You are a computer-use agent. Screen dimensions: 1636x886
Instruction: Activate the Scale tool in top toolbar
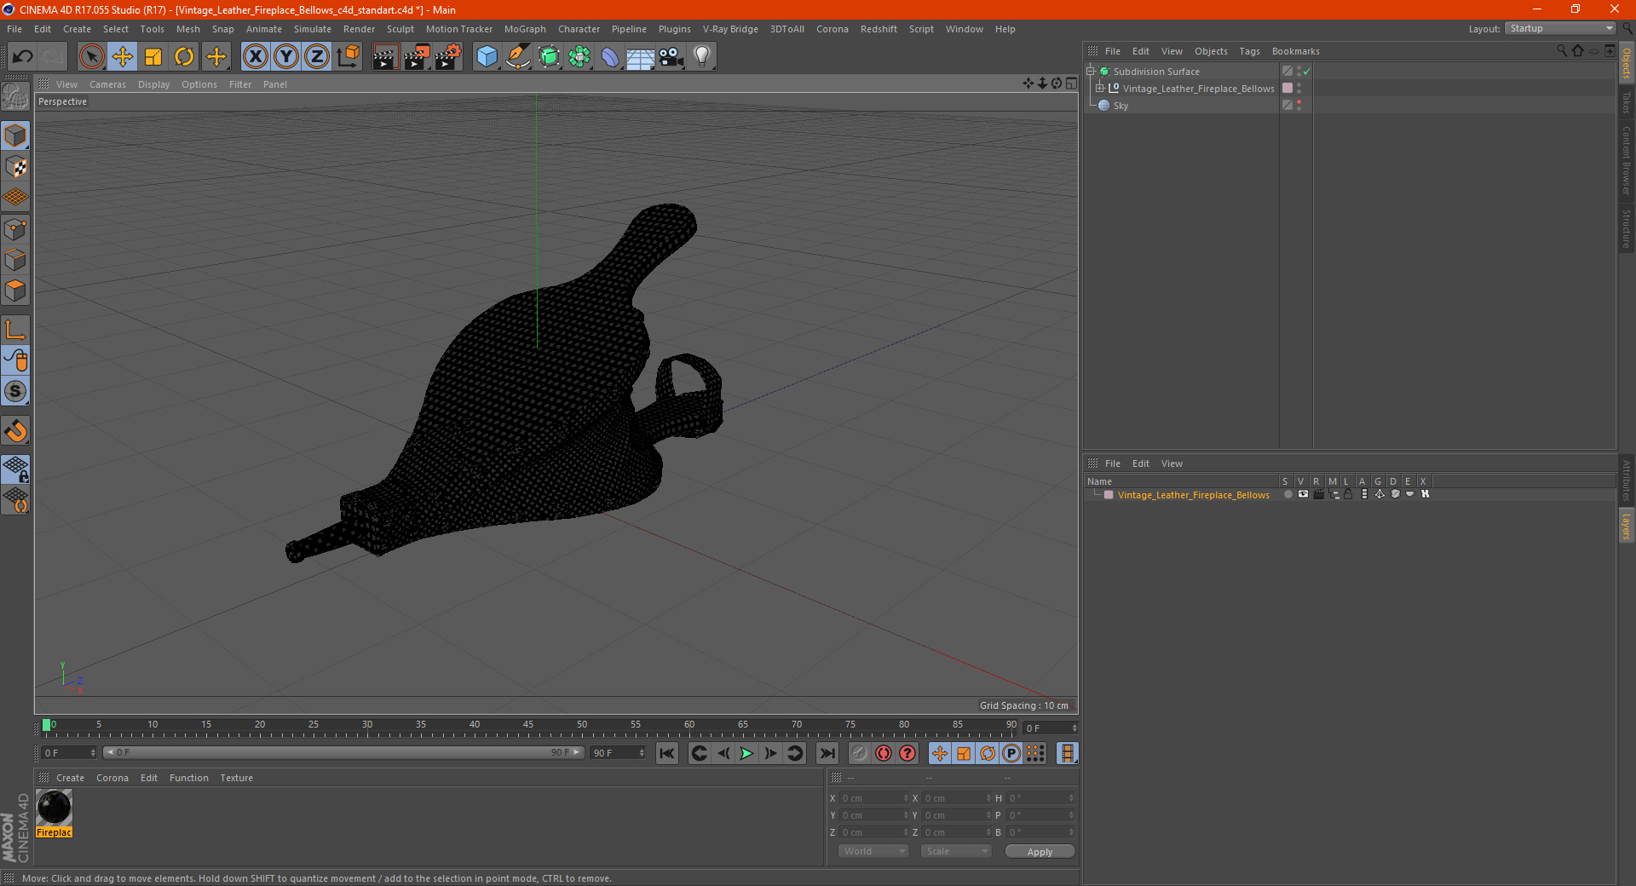tap(153, 57)
